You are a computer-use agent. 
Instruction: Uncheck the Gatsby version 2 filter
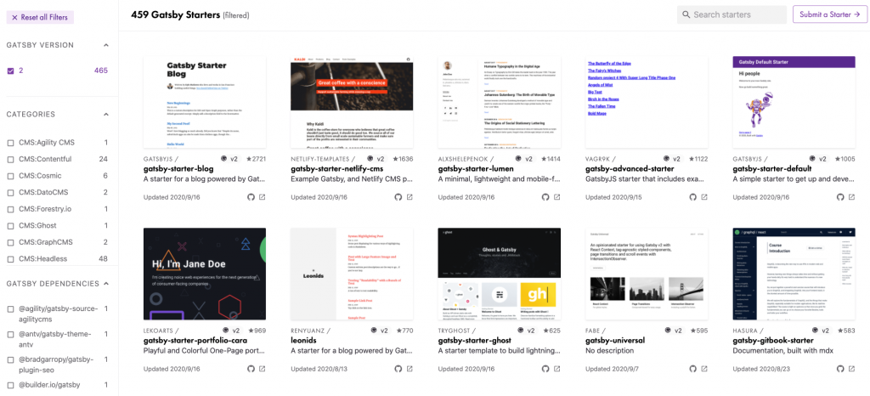tap(10, 71)
